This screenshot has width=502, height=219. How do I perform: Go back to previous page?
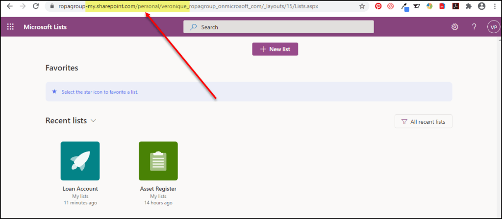point(9,6)
